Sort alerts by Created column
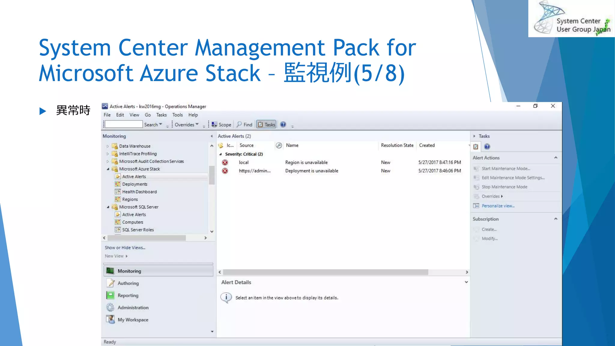Viewport: 615px width, 346px height. pyautogui.click(x=427, y=145)
